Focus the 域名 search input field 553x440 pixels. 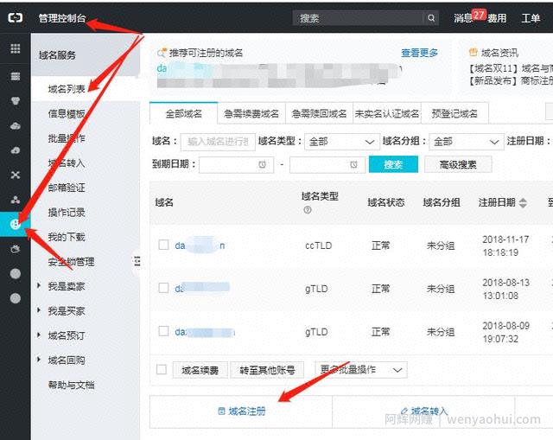point(218,142)
